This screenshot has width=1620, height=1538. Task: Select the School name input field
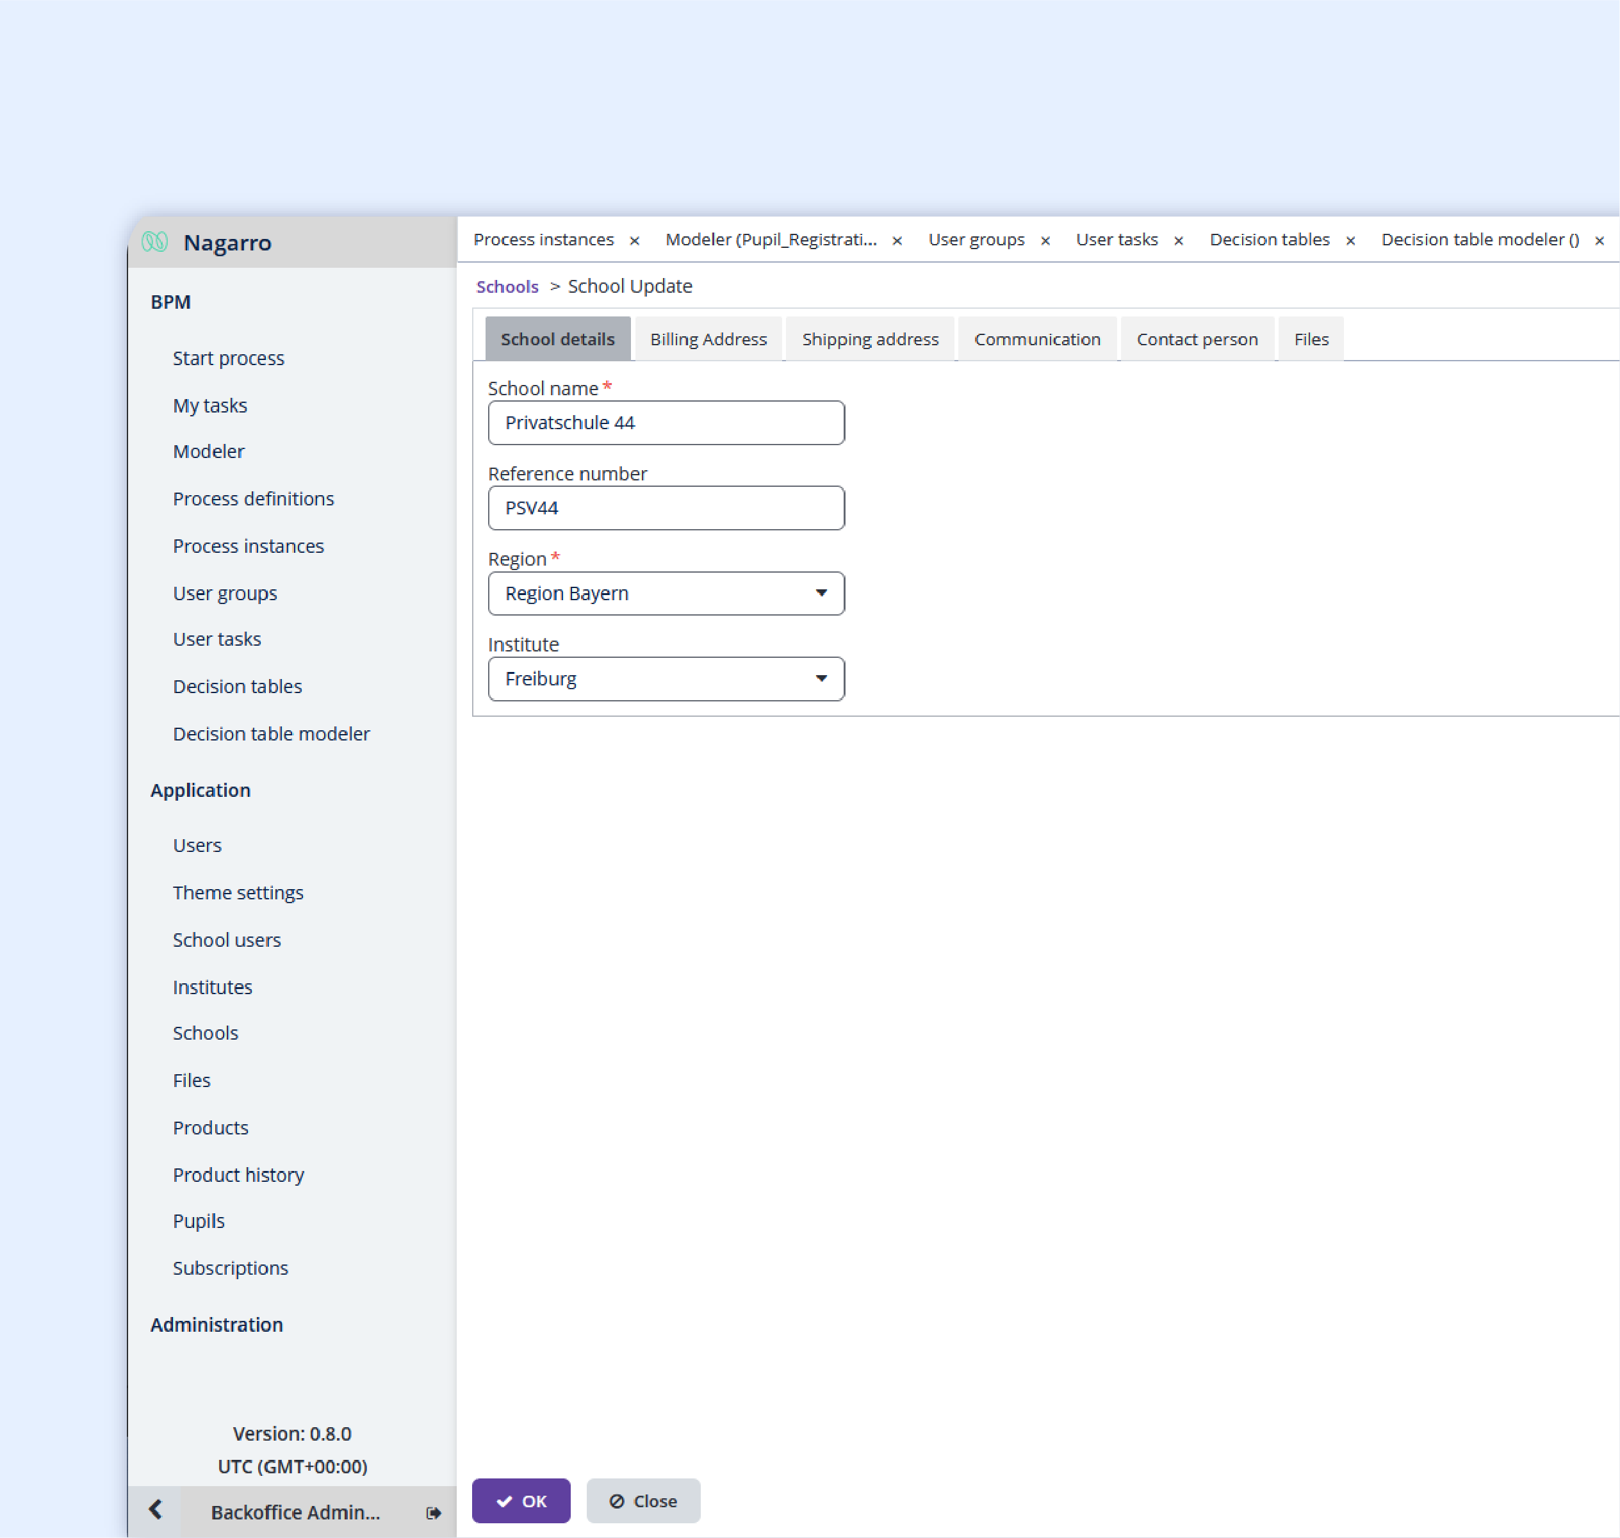click(x=666, y=423)
